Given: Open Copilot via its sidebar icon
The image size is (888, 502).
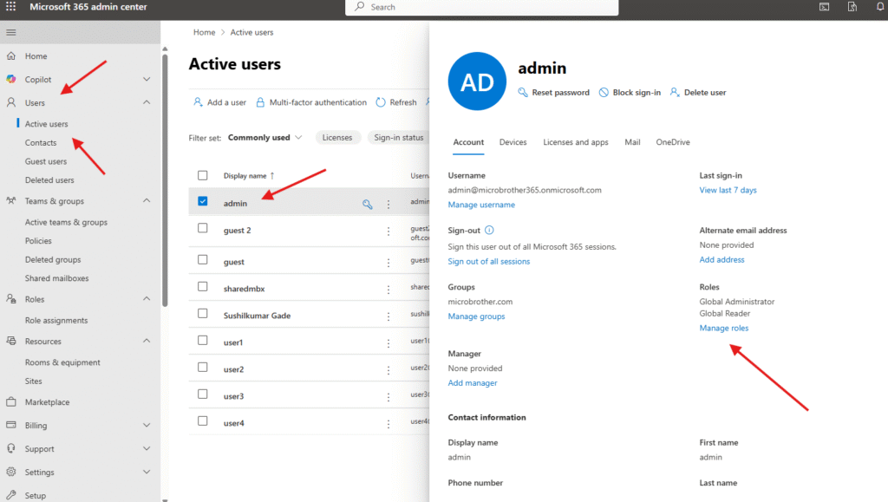Looking at the screenshot, I should [x=11, y=80].
